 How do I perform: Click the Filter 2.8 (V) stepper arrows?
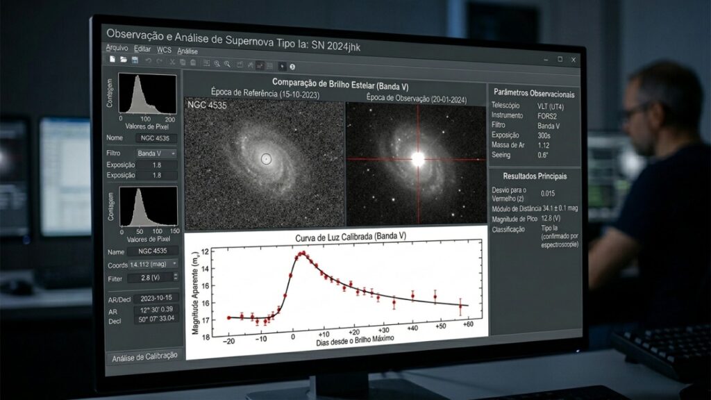[176, 276]
